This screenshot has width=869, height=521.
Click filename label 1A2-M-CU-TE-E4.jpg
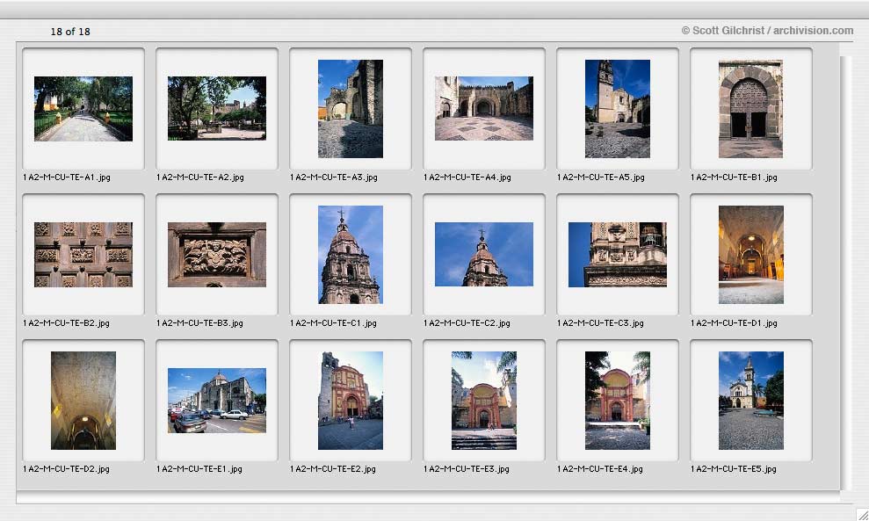coord(599,469)
